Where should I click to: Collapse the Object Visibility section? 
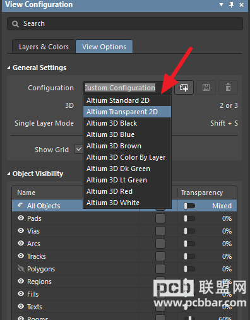[9, 174]
